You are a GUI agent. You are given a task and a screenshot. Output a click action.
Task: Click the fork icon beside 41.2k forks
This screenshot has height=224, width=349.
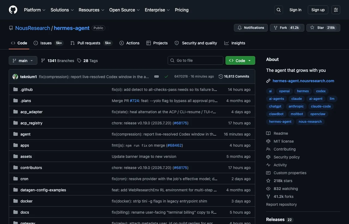coord(268,197)
